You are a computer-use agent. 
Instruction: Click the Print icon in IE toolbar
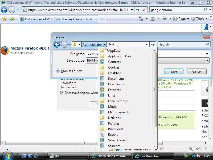click(165, 19)
